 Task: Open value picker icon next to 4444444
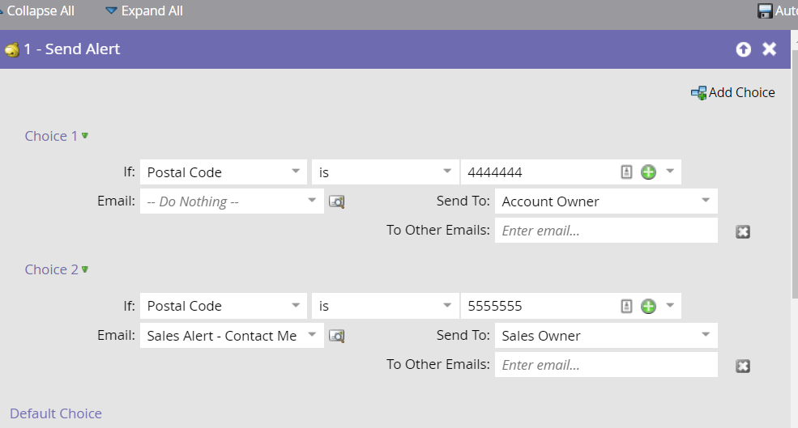click(626, 172)
